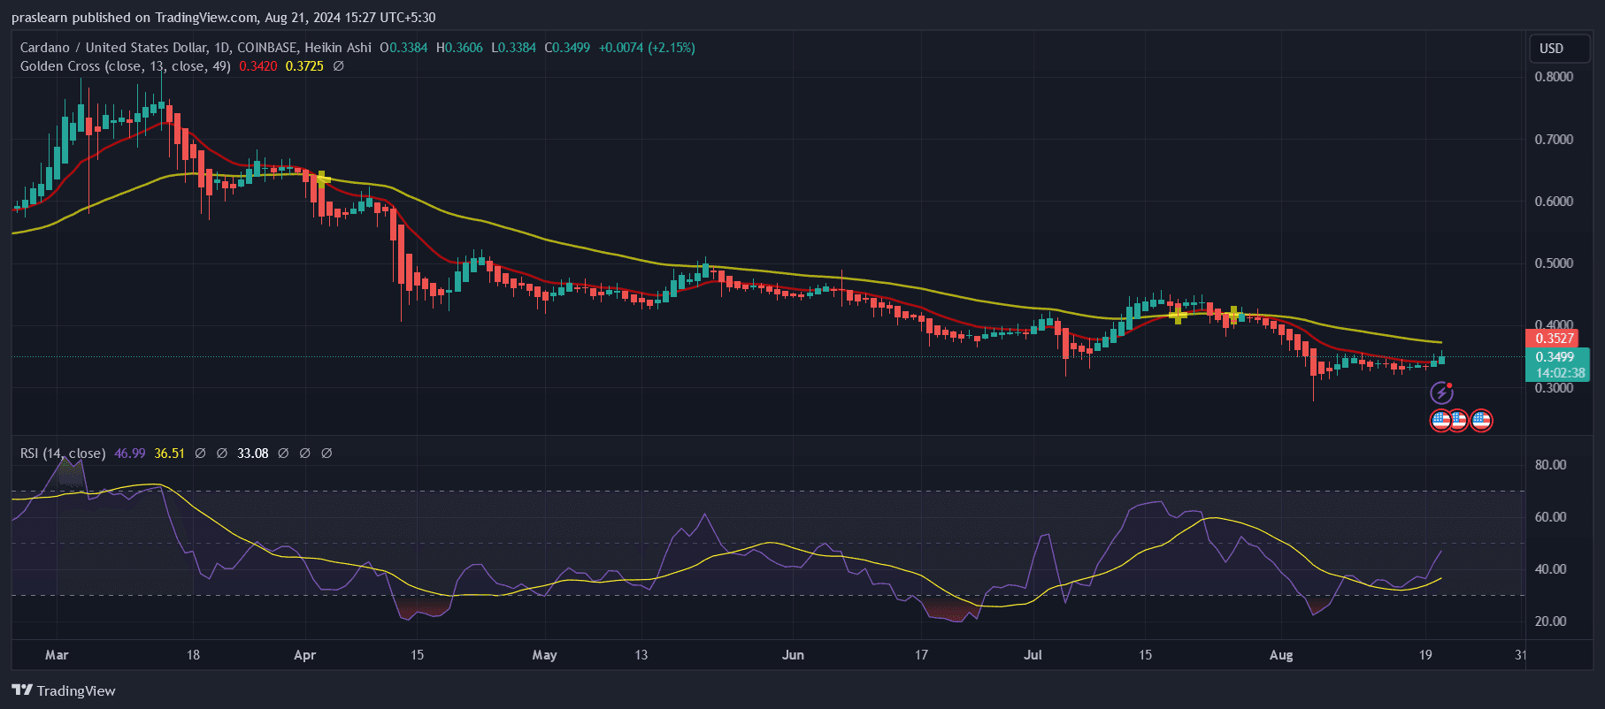Screen dimensions: 1605x709
Task: Click the yellow golden cross marker near Apr
Action: coord(322,179)
